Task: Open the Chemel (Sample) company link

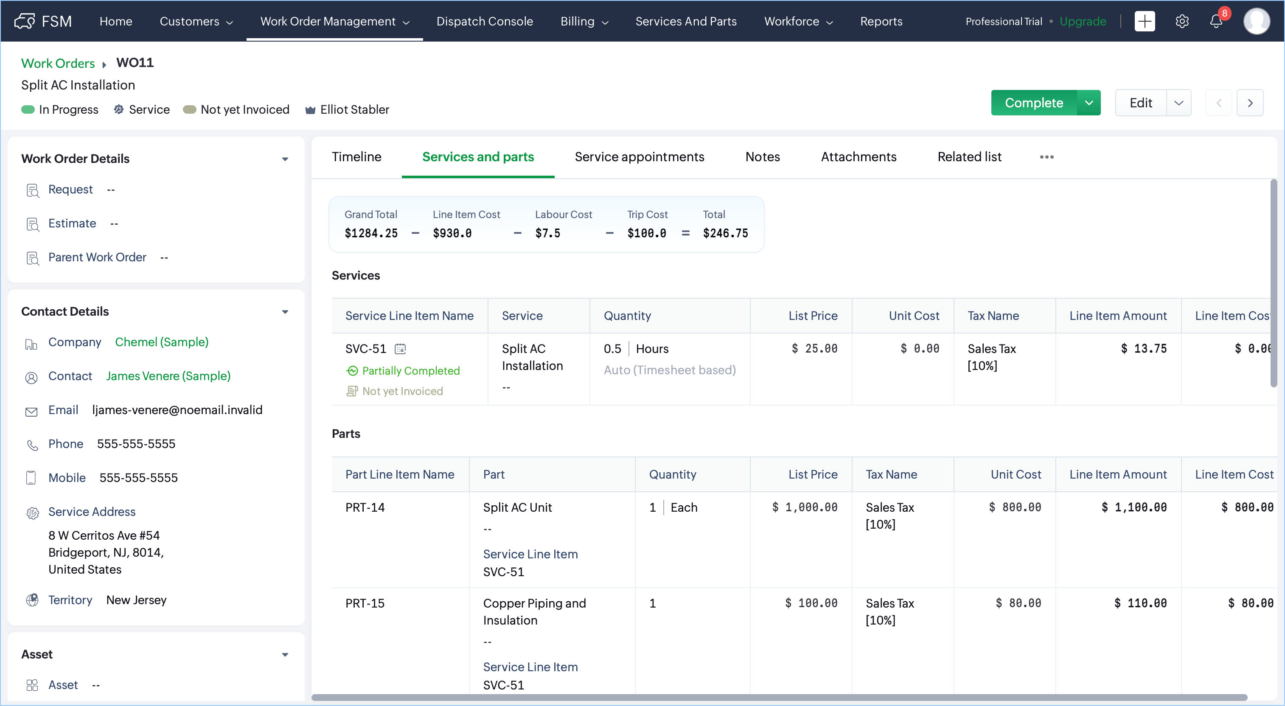Action: click(162, 342)
